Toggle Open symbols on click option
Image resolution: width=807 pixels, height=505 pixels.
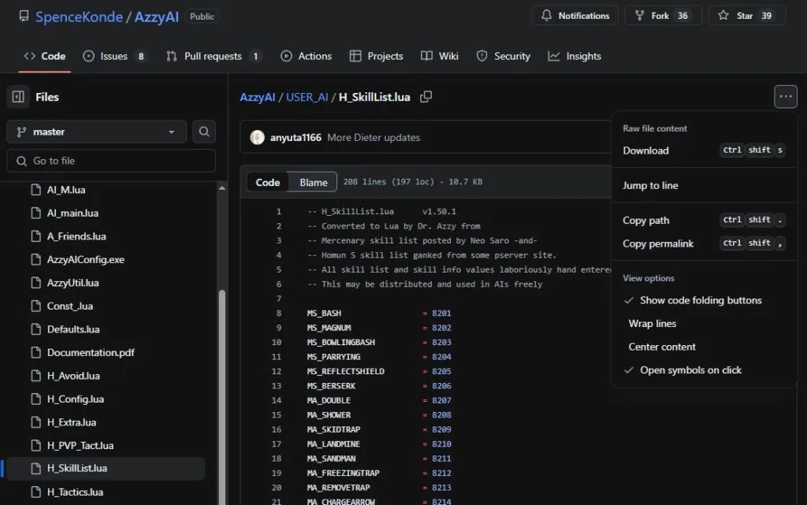click(x=704, y=369)
